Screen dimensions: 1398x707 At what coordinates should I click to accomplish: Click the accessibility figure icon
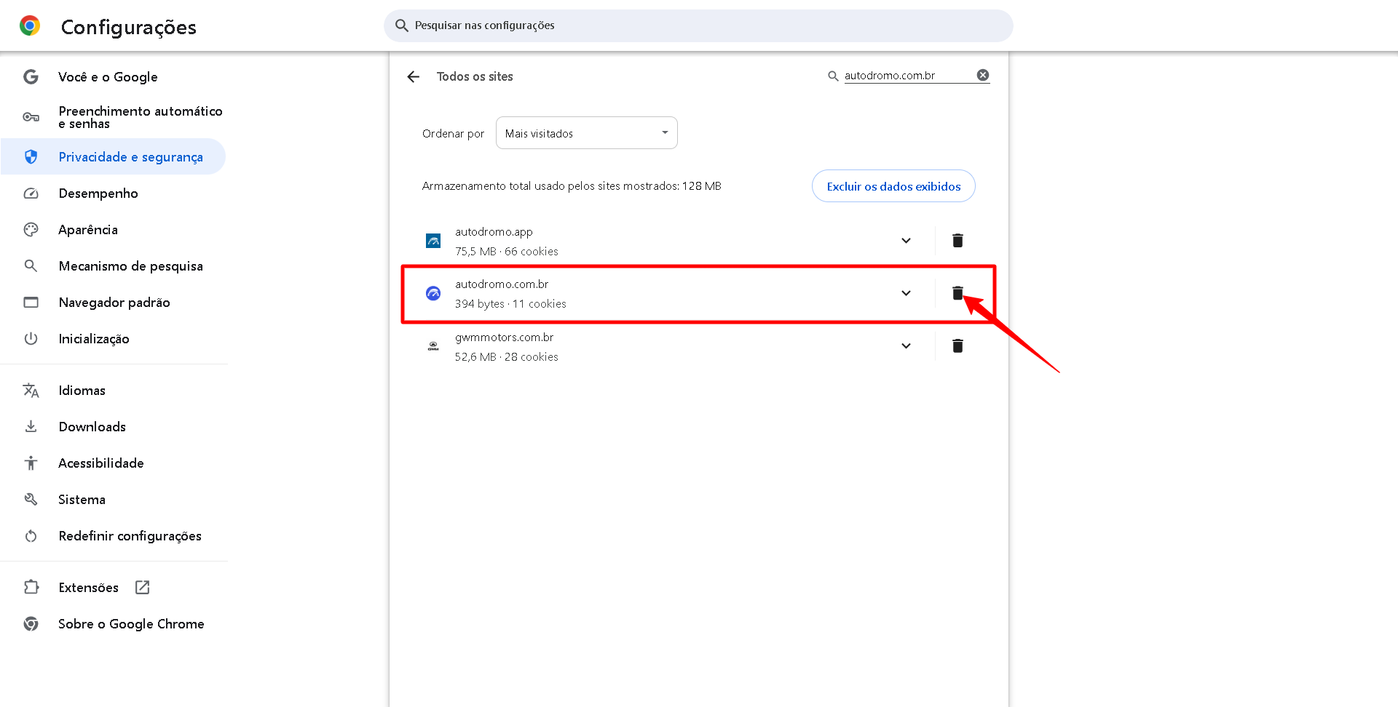31,463
